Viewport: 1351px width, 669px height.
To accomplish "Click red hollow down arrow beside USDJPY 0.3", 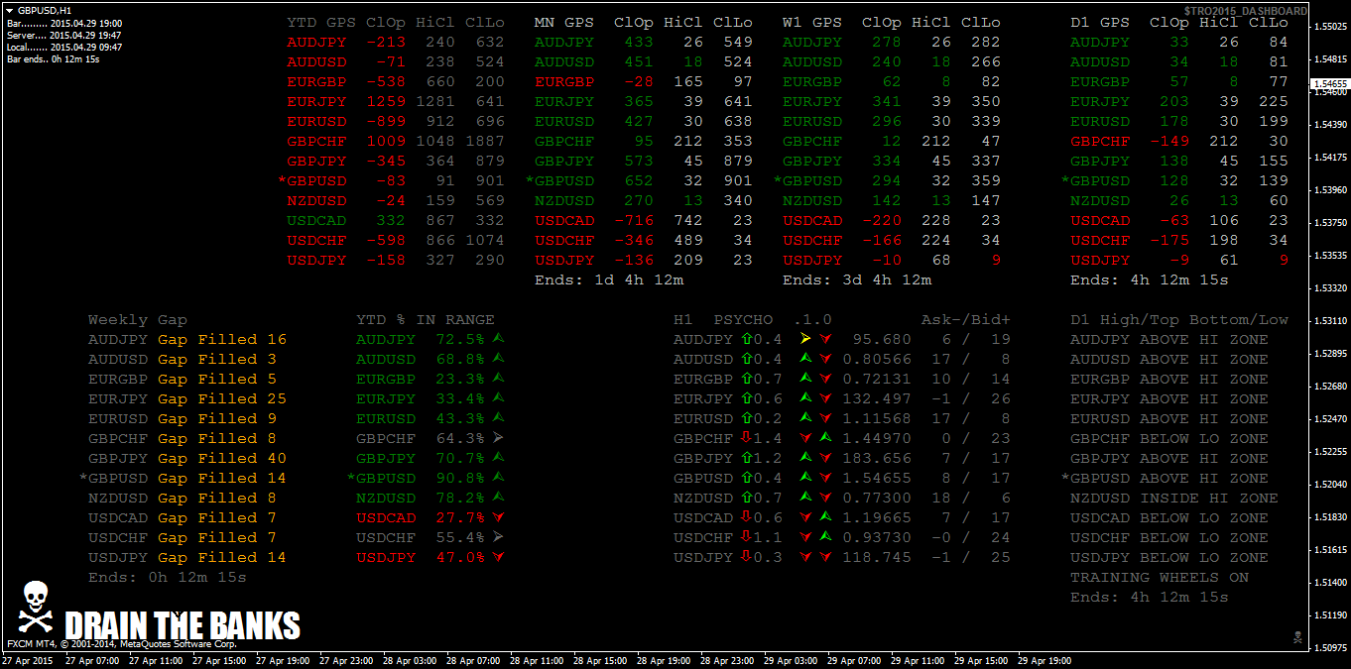I will [x=746, y=557].
